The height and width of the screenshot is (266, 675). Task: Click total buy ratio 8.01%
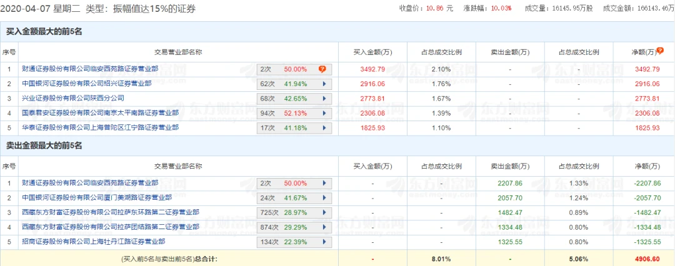442,259
